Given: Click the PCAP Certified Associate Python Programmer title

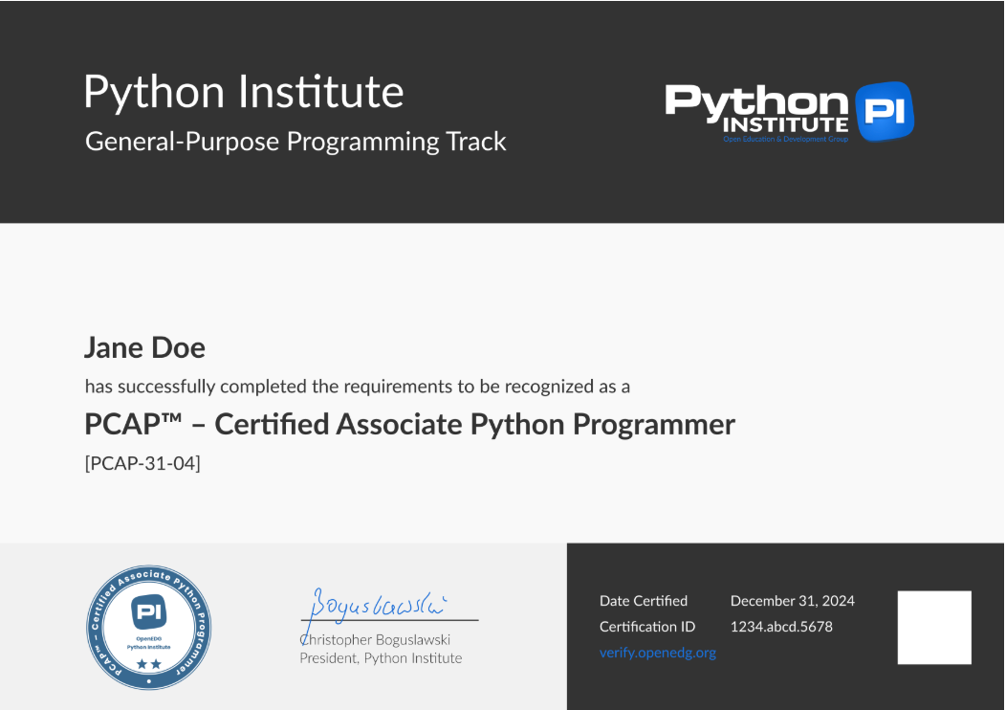Looking at the screenshot, I should point(409,424).
